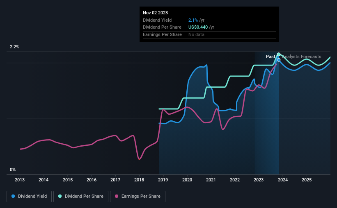Viewport: 337px width, 208px height.
Task: Click the Past label on chart
Action: click(271, 57)
